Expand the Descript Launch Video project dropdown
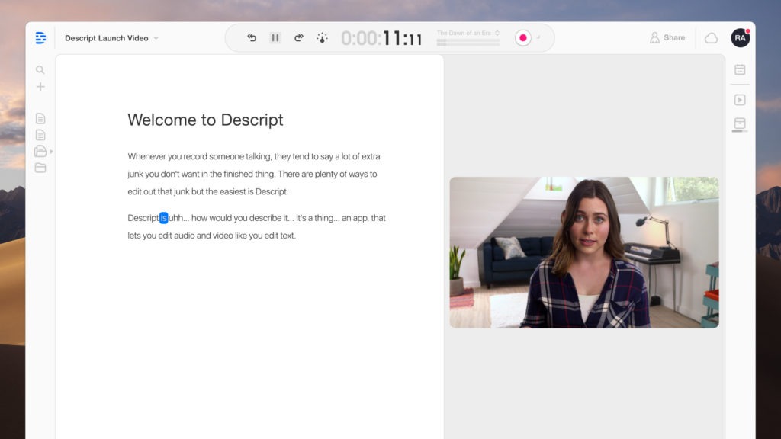Image resolution: width=781 pixels, height=439 pixels. (156, 38)
